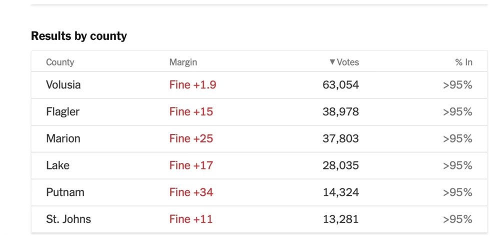Viewport: 490px width, 252px height.
Task: Open the Putnam county entry
Action: [x=65, y=192]
